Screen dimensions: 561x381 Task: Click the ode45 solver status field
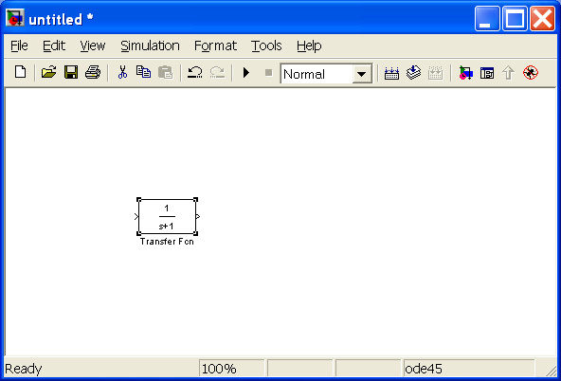click(x=469, y=368)
